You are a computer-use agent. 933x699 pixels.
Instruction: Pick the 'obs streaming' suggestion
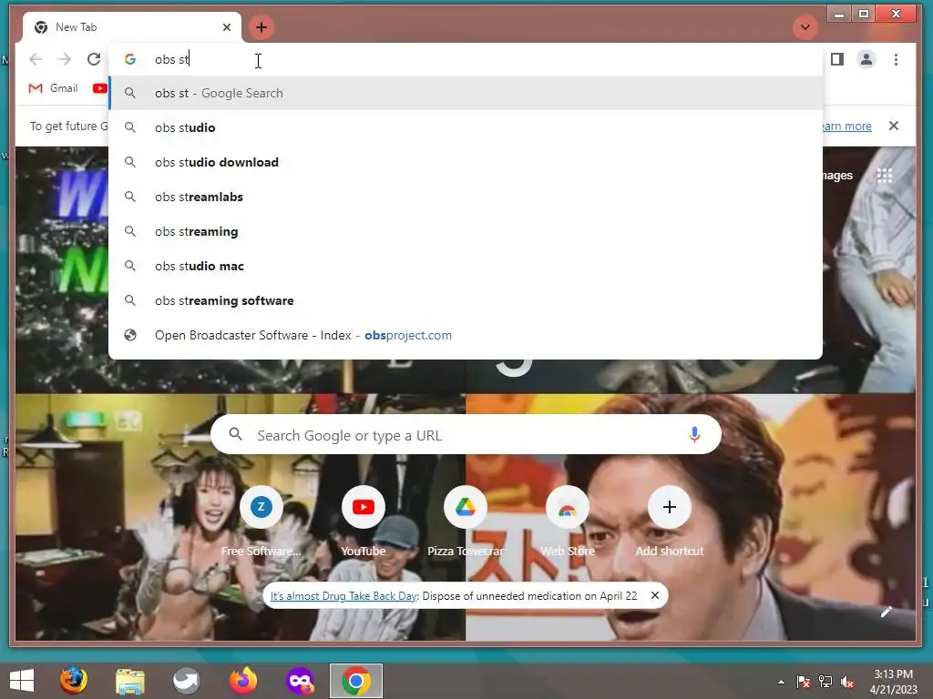click(x=466, y=231)
